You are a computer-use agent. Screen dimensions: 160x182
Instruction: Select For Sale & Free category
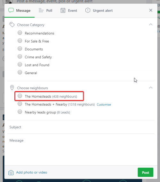tap(20, 41)
